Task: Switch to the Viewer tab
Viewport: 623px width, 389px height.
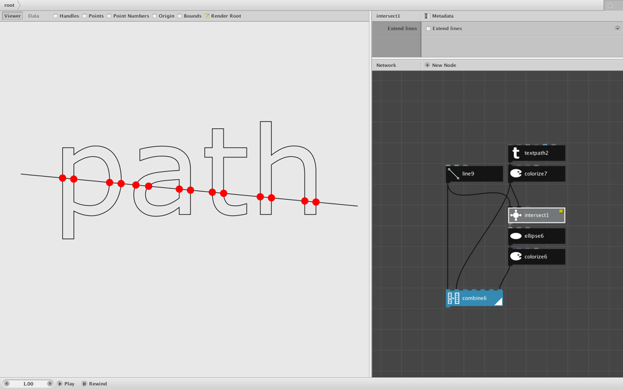Action: [12, 16]
